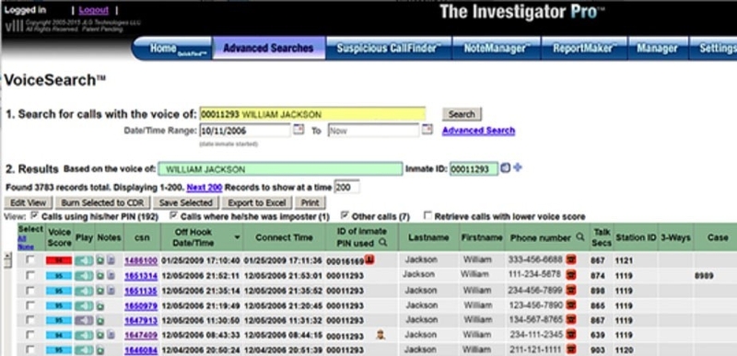The height and width of the screenshot is (356, 737).
Task: Open red phone icon beside 123-456-7890
Action: pyautogui.click(x=571, y=305)
